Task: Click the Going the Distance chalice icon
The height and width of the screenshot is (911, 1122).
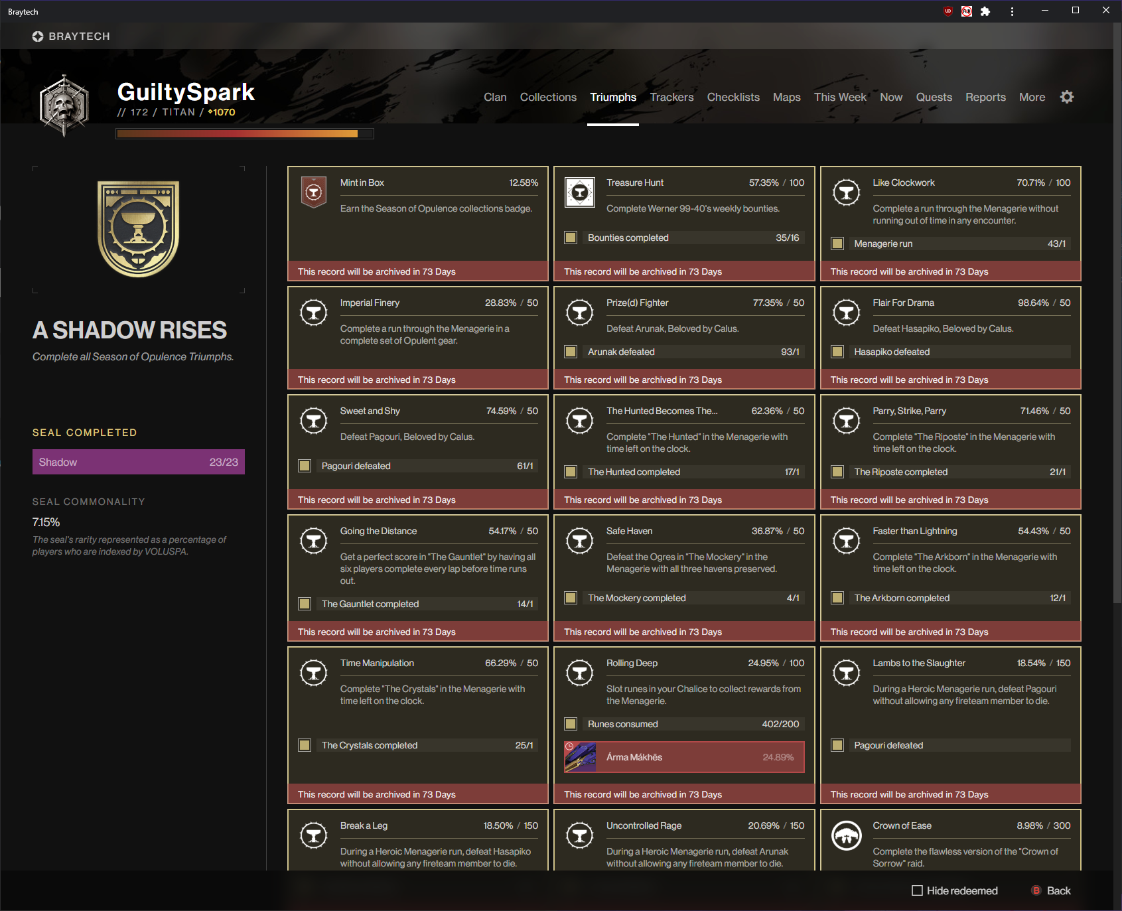Action: [x=314, y=541]
